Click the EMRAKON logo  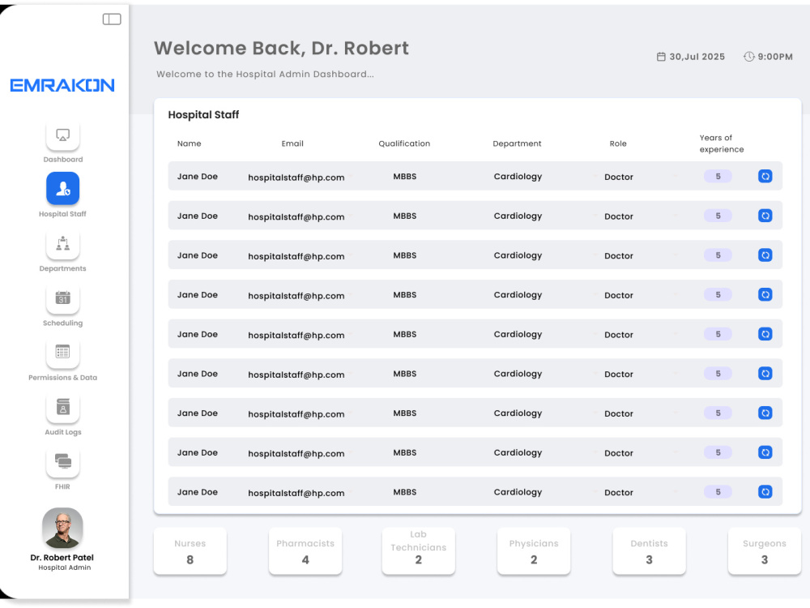[x=62, y=85]
